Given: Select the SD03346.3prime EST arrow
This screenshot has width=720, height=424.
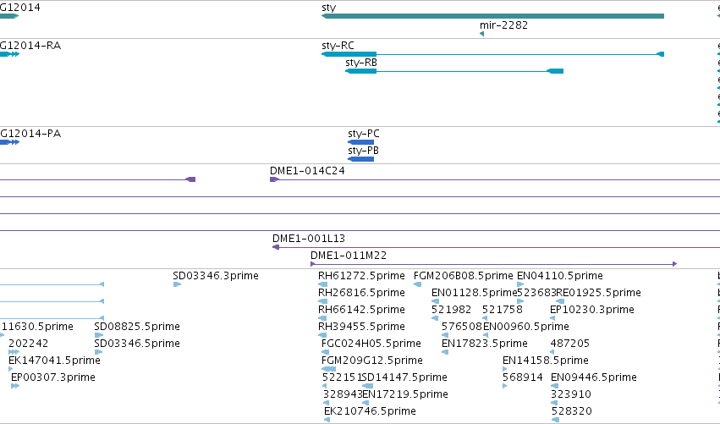Looking at the screenshot, I should 177,285.
